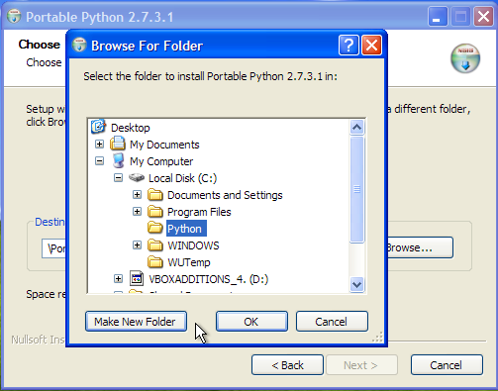Click the folder tree scrollbar thumb
498x391 pixels.
click(356, 189)
